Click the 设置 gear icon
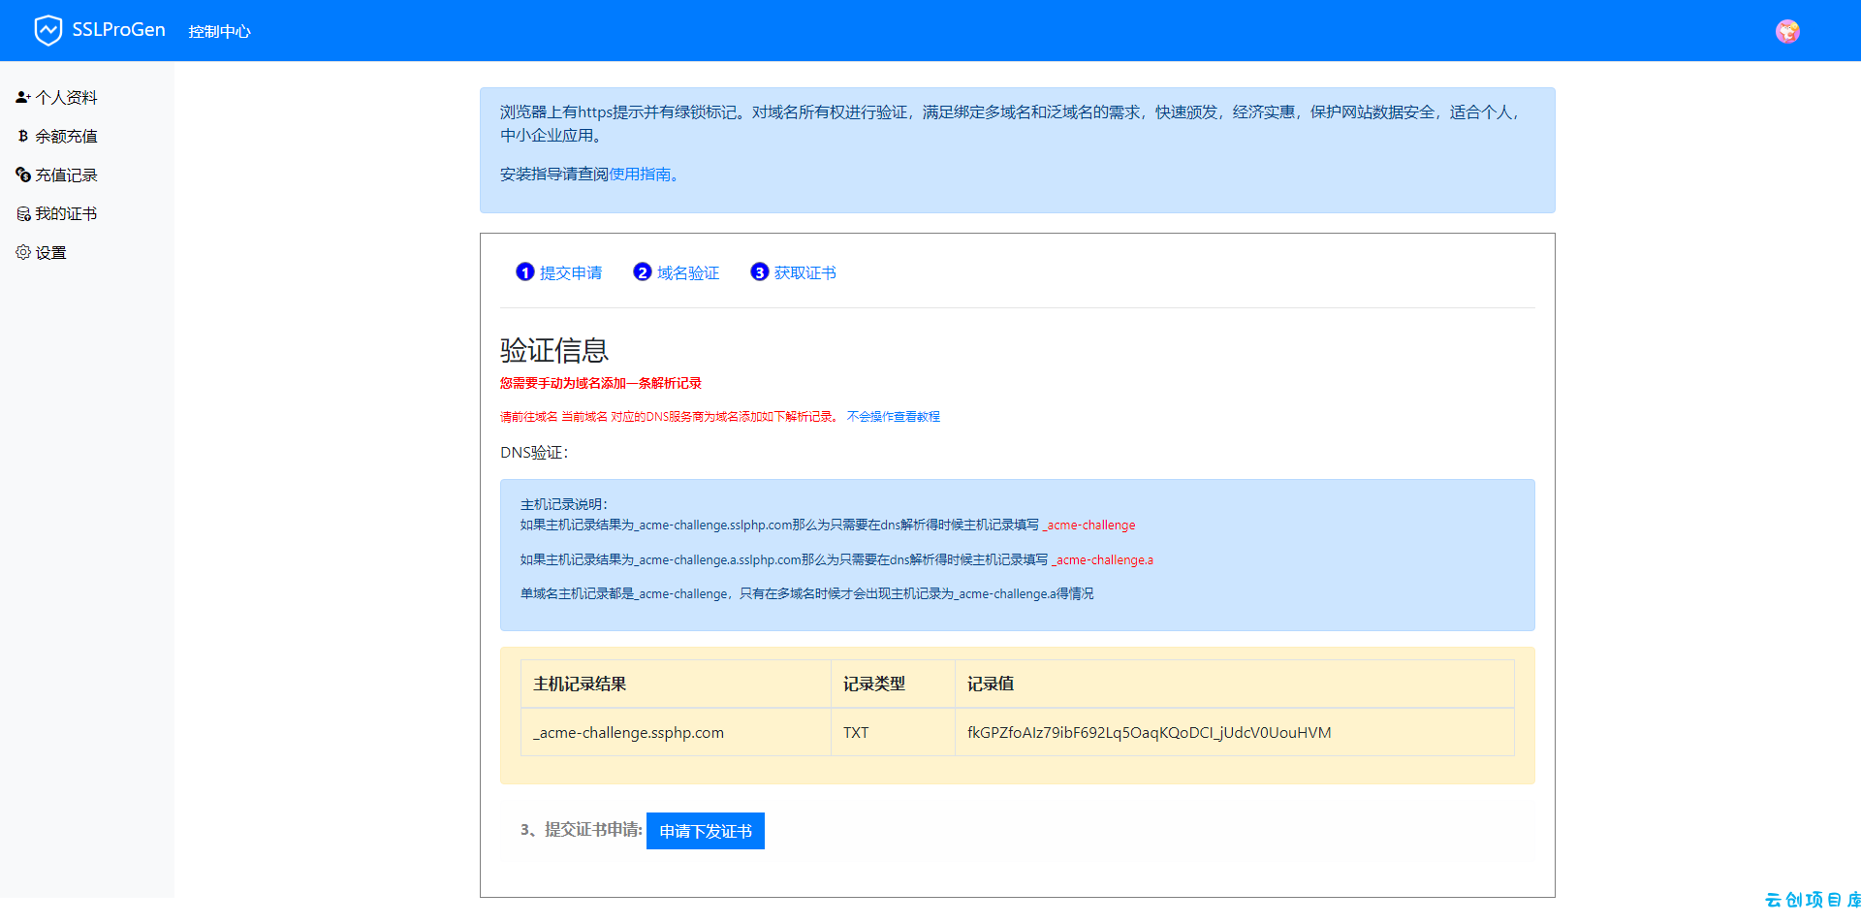 point(23,252)
